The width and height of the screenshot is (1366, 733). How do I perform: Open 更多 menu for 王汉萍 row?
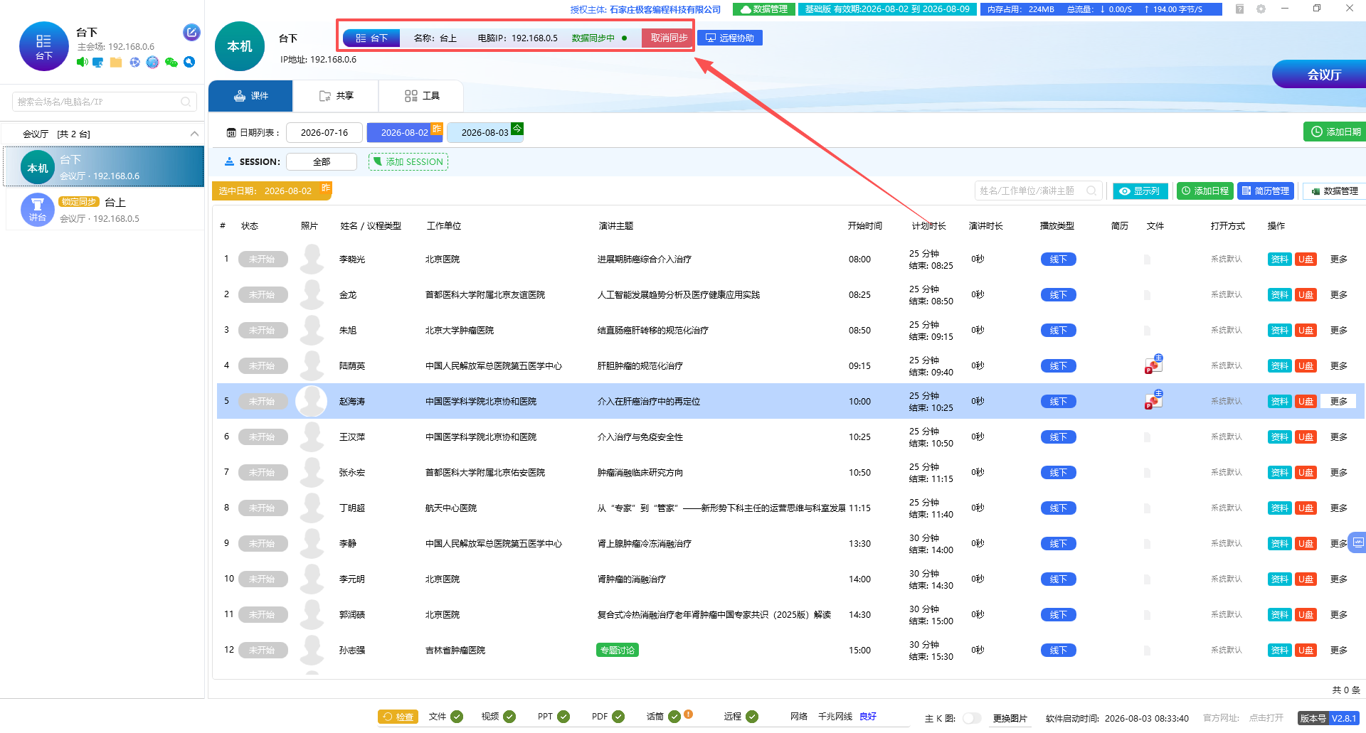coord(1338,437)
